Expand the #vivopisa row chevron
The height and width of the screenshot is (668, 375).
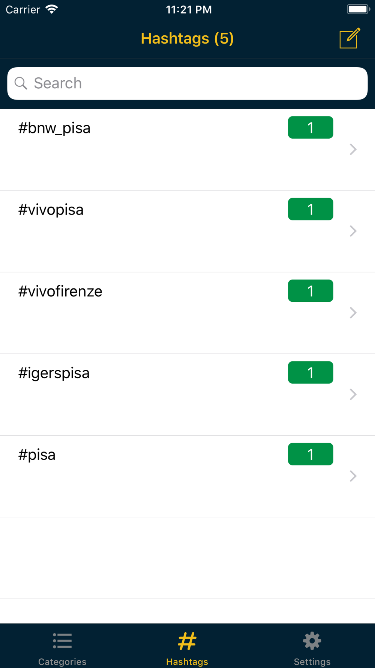click(x=353, y=231)
